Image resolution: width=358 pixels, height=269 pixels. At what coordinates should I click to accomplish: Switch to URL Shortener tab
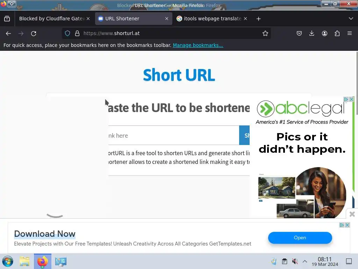(x=133, y=19)
